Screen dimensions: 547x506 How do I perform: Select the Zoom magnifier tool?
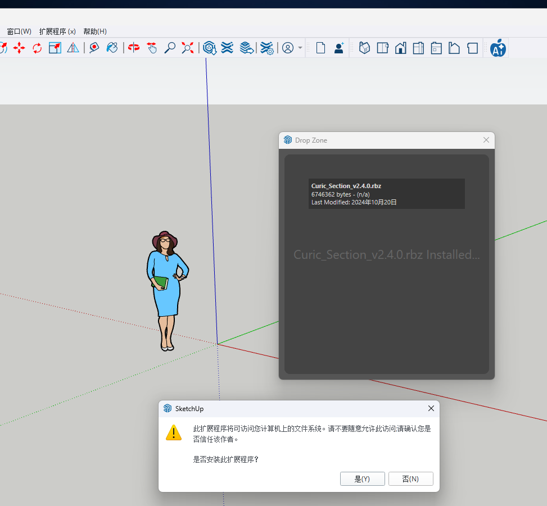pyautogui.click(x=170, y=48)
